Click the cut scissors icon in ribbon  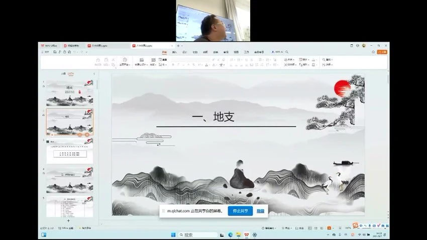click(114, 60)
